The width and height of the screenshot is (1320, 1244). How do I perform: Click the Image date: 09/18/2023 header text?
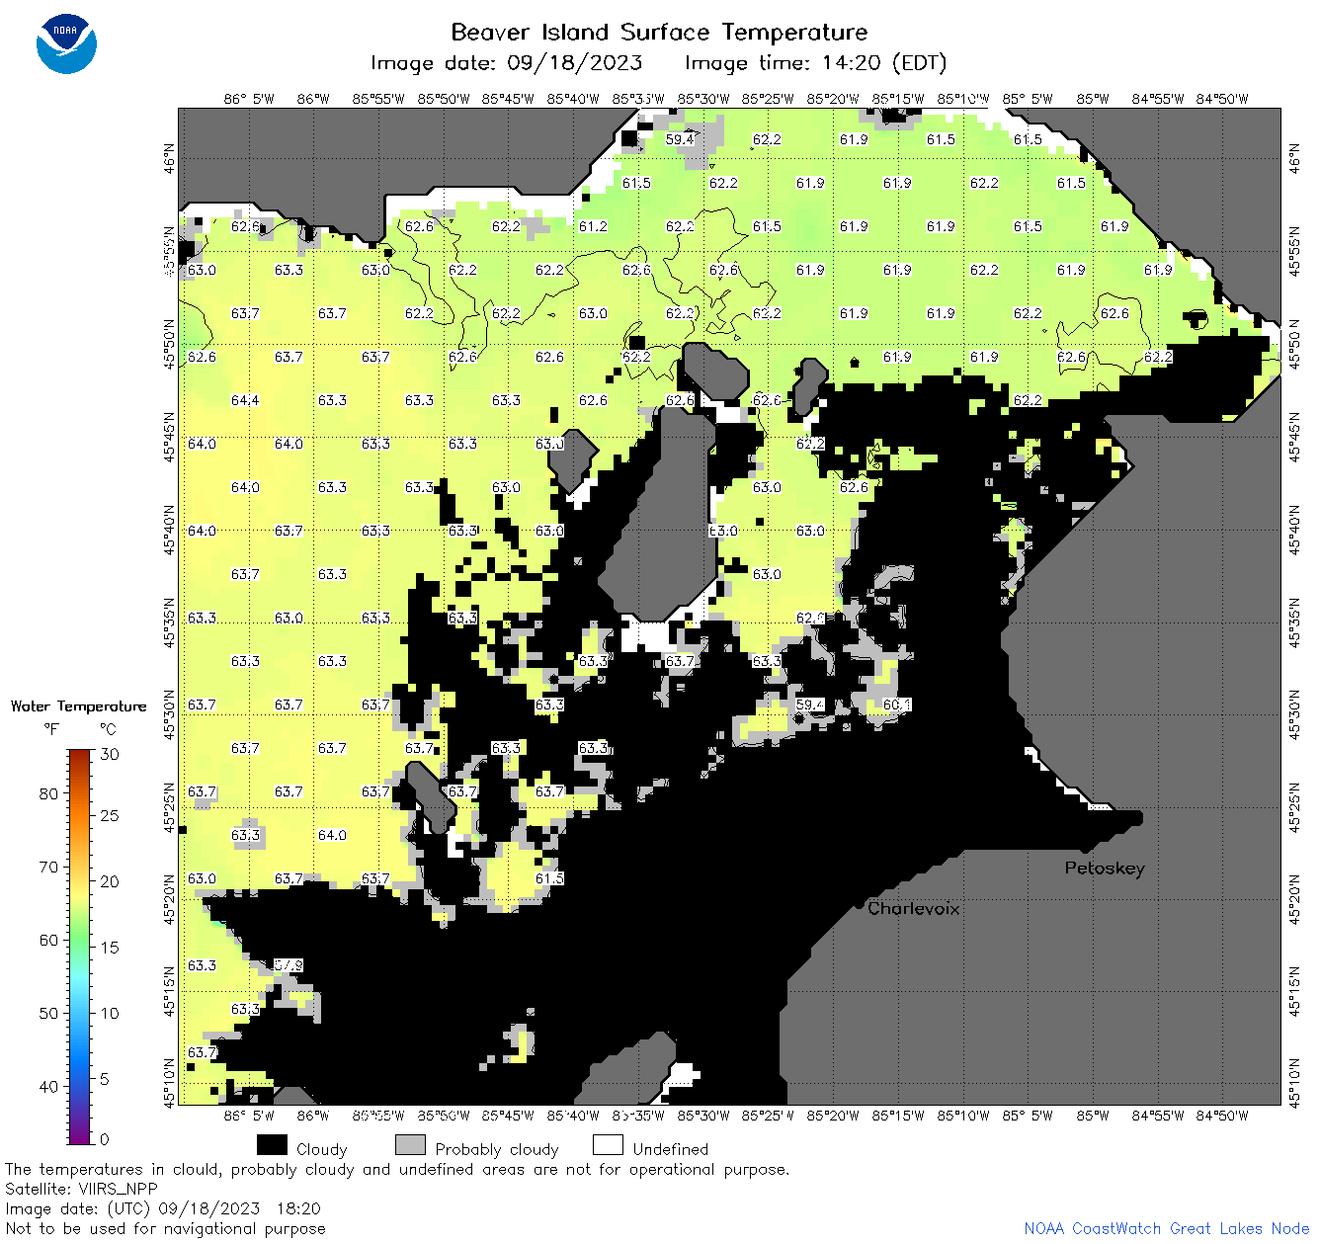(x=506, y=63)
